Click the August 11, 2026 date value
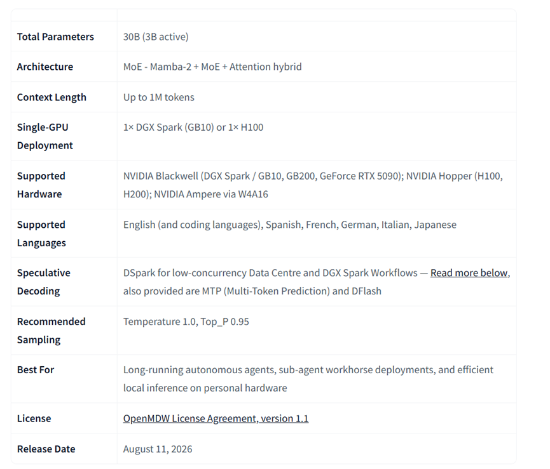Image resolution: width=550 pixels, height=469 pixels. click(158, 449)
